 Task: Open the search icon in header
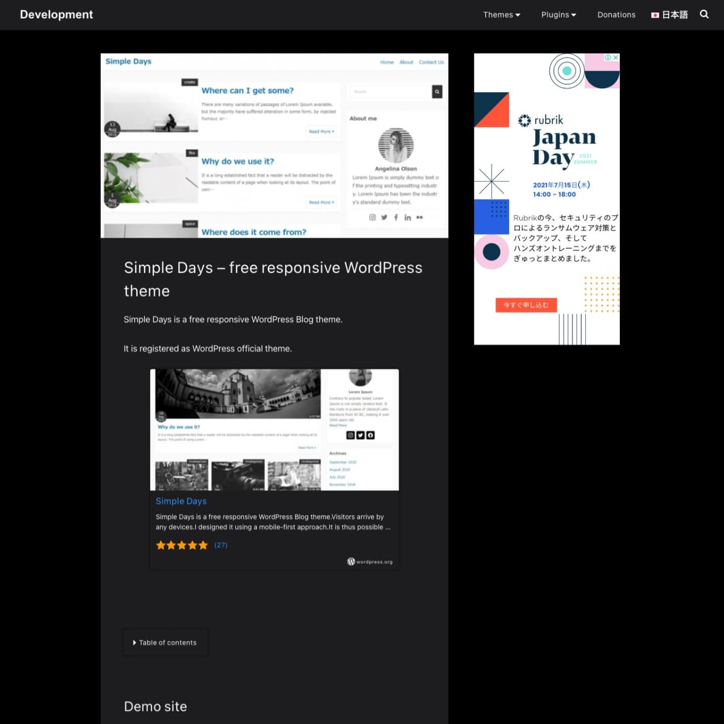(x=704, y=14)
